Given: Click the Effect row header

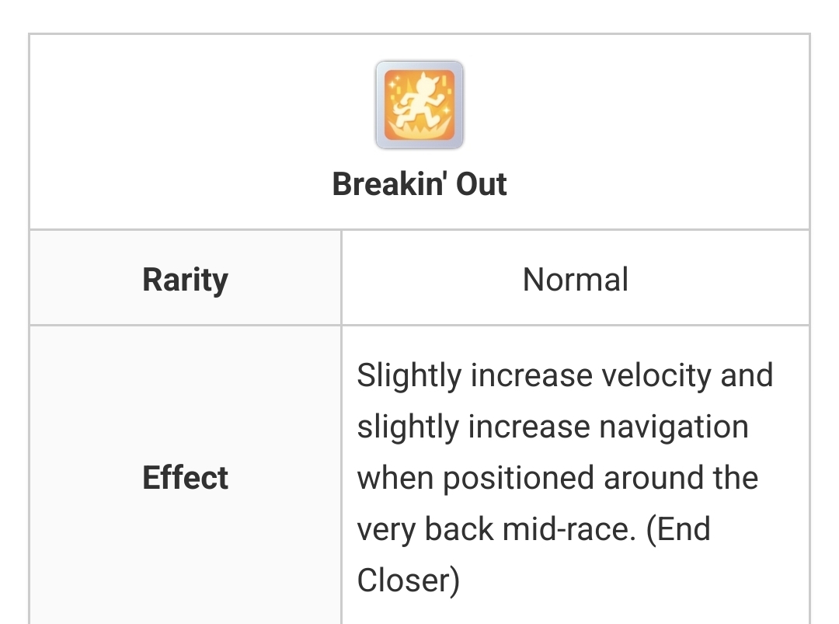Looking at the screenshot, I should click(x=185, y=477).
